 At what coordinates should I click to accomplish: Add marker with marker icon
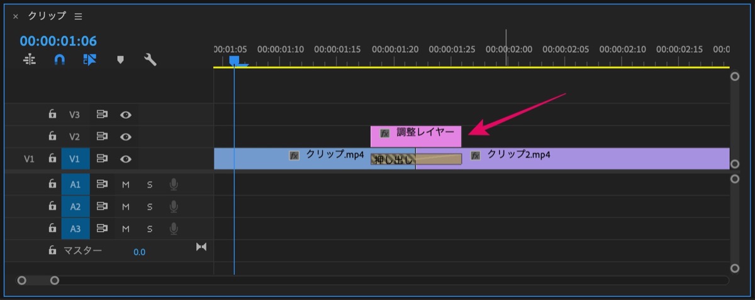120,60
